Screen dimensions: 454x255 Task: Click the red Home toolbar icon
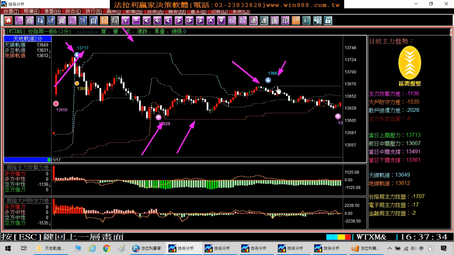(8, 20)
